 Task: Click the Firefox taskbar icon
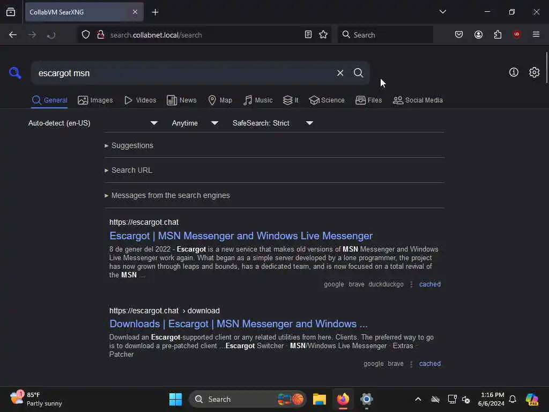[343, 399]
